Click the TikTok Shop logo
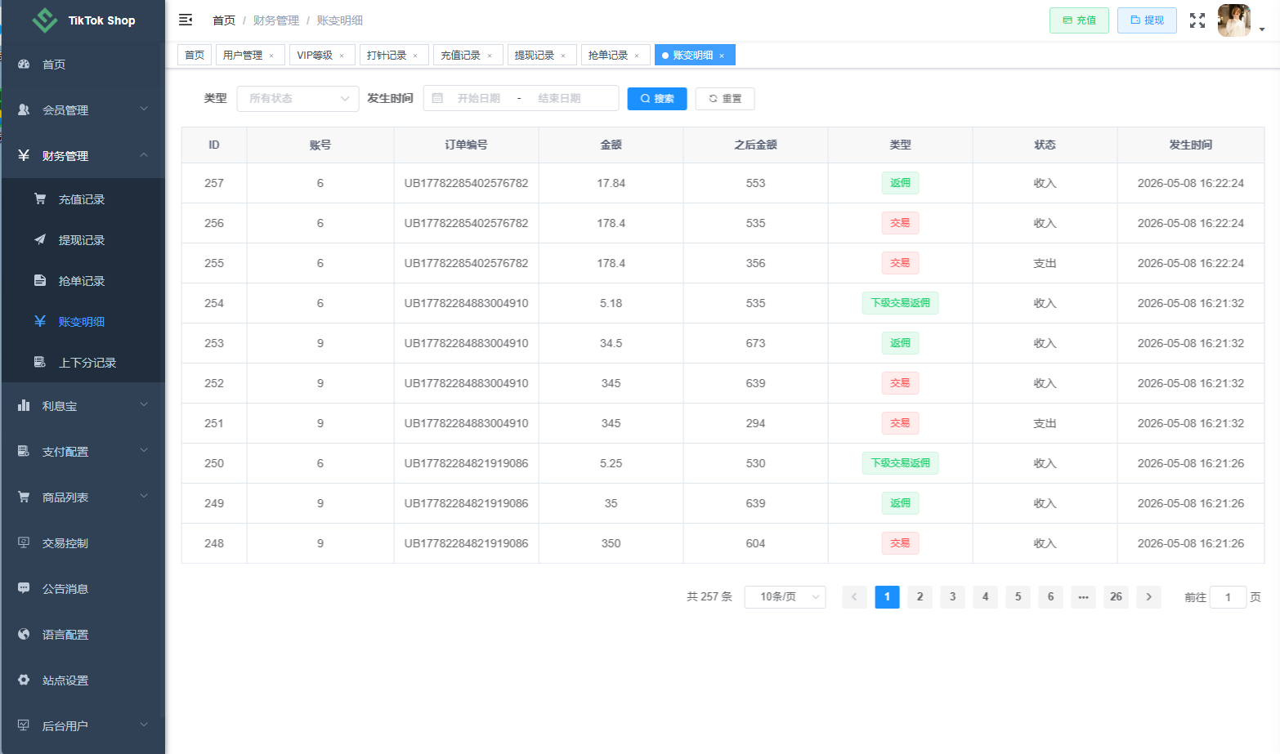The height and width of the screenshot is (754, 1280). (x=83, y=20)
